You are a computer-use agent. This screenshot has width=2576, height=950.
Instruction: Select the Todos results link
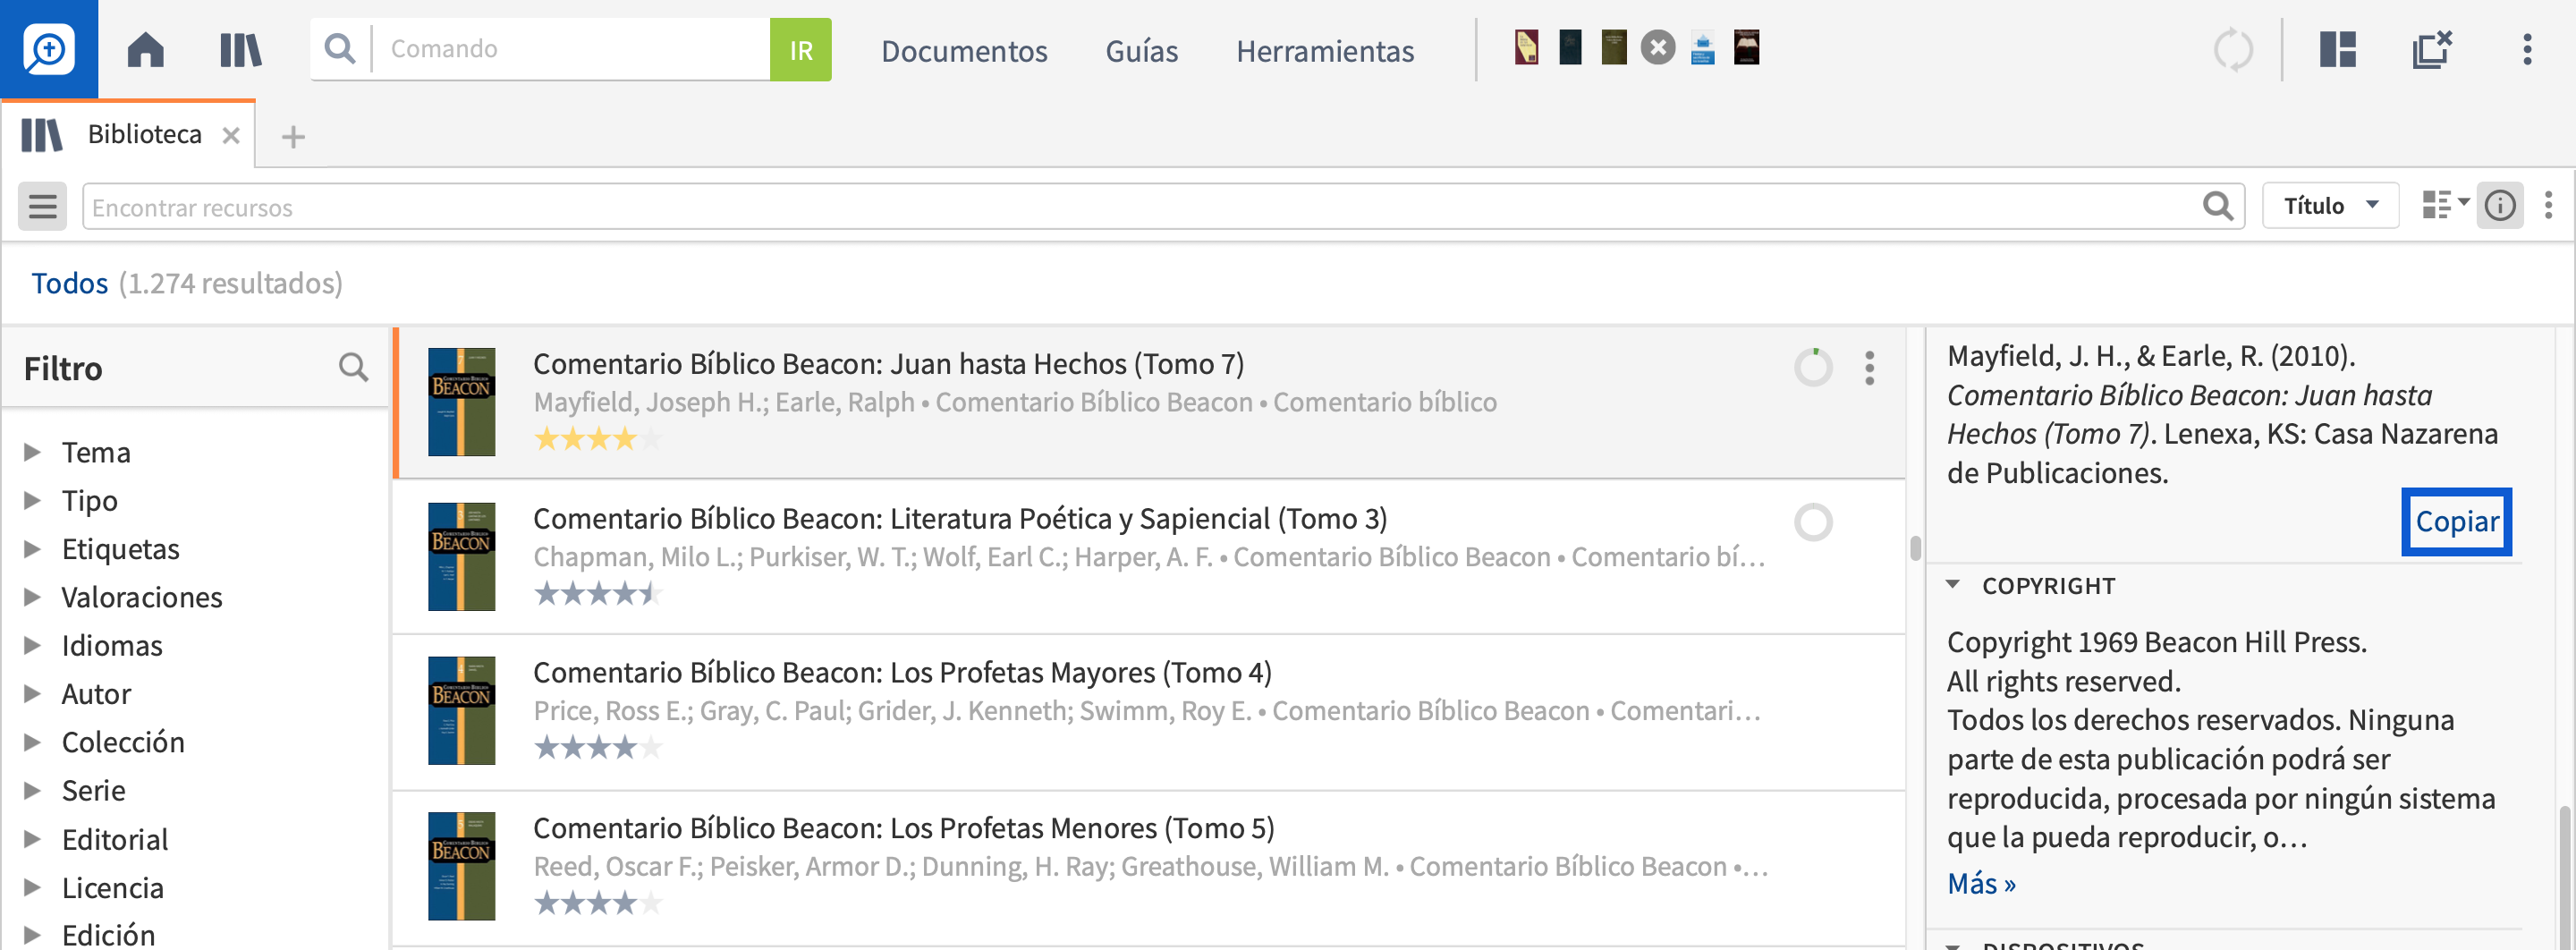(69, 283)
